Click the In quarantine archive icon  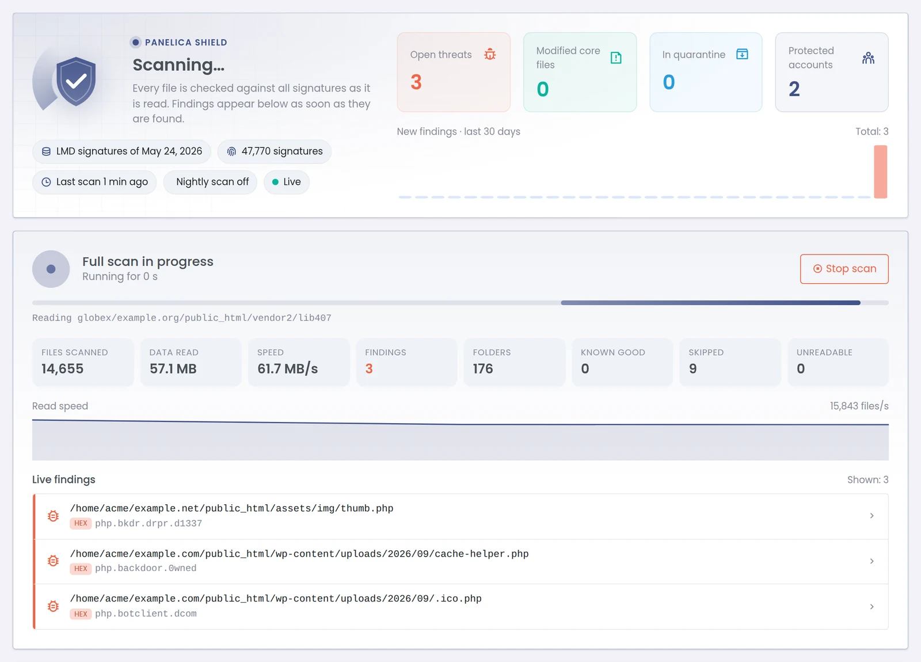743,54
